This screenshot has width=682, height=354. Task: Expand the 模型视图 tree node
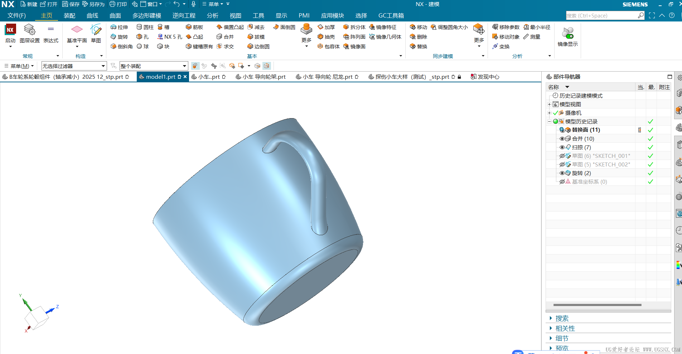coord(549,104)
